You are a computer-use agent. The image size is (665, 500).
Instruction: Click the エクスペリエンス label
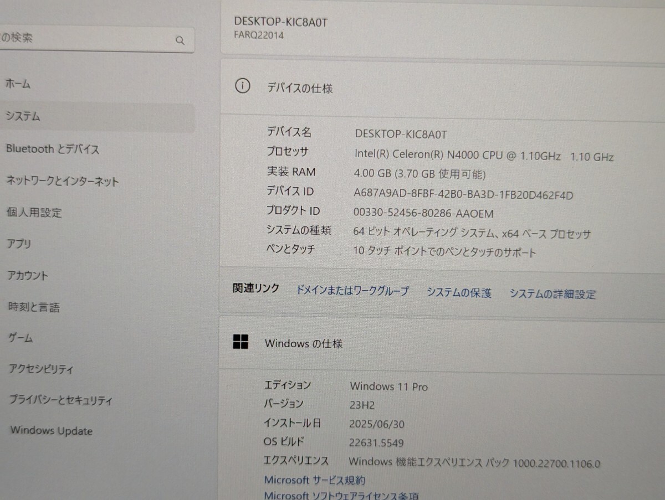click(x=296, y=460)
